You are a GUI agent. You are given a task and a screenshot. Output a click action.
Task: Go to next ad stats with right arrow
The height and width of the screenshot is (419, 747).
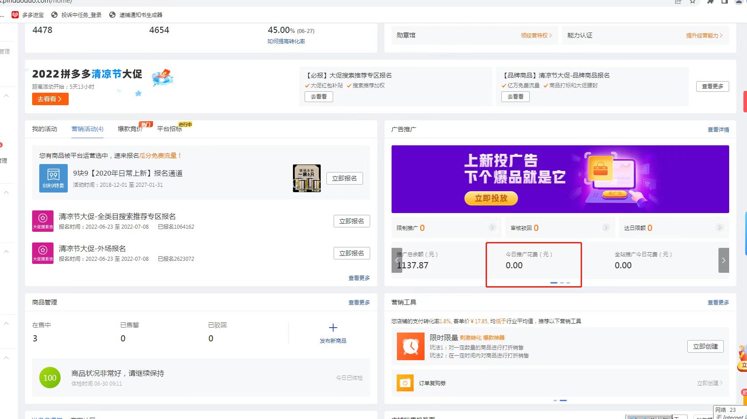[x=724, y=260]
